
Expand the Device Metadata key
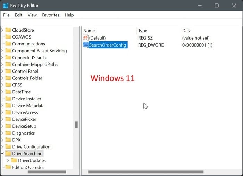click(2, 105)
